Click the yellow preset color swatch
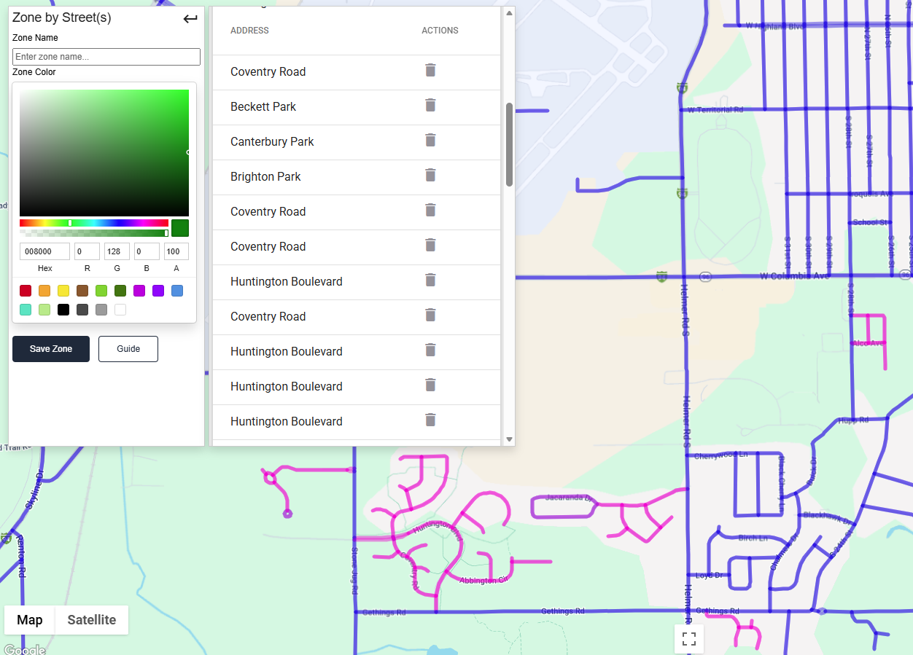The height and width of the screenshot is (655, 913). click(63, 291)
